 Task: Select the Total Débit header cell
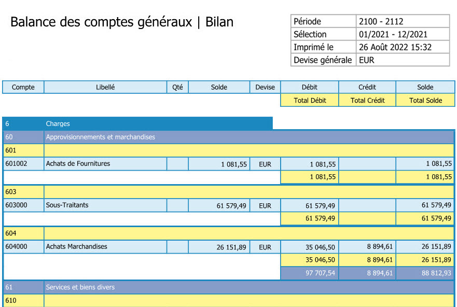pyautogui.click(x=309, y=101)
